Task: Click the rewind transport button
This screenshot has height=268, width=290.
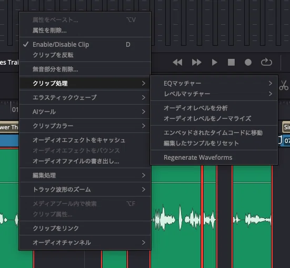Action: tap(177, 63)
